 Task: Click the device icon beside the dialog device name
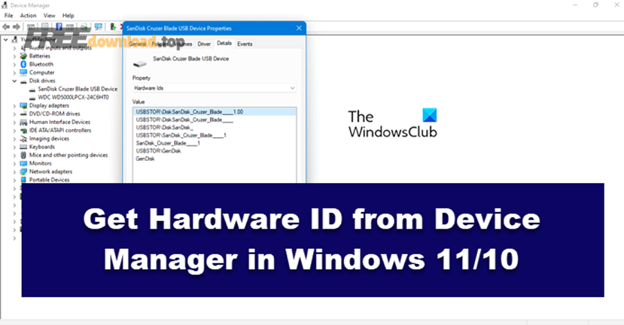[x=139, y=63]
